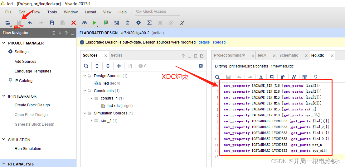
Task: Click the Default Layout icon in toolbar
Action: click(117, 23)
